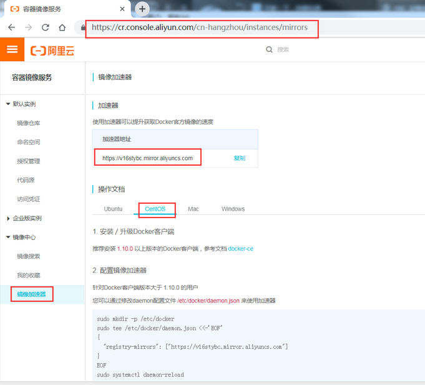Viewport: 425px width, 385px height.
Task: Open 镜像仓库 in the sidebar
Action: [x=29, y=123]
